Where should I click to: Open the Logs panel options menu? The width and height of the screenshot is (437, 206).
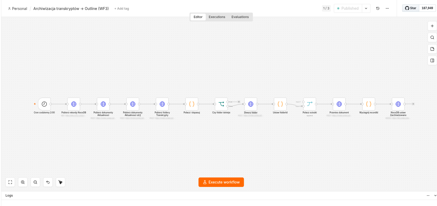pyautogui.click(x=428, y=196)
